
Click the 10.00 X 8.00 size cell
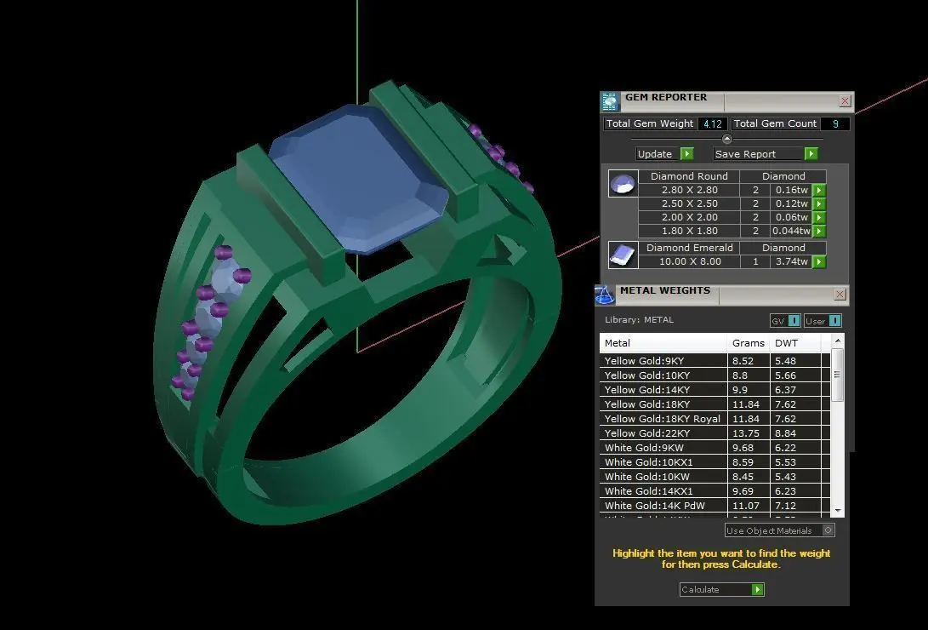[690, 261]
